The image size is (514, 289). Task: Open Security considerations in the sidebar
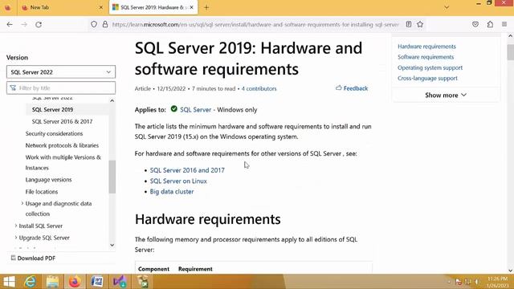click(54, 133)
